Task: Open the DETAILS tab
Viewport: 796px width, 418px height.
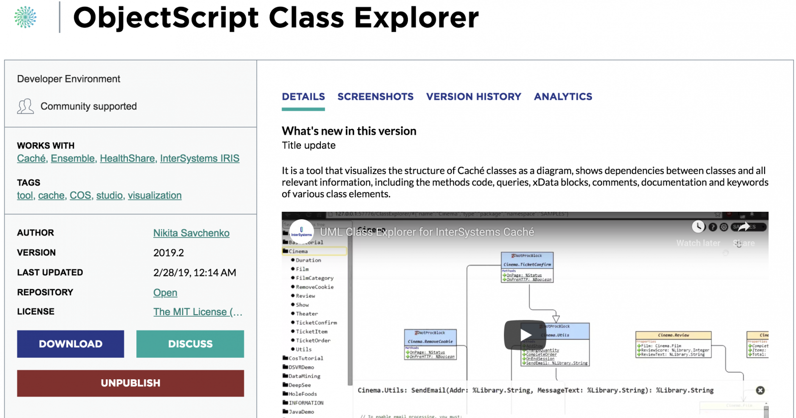Action: (303, 96)
